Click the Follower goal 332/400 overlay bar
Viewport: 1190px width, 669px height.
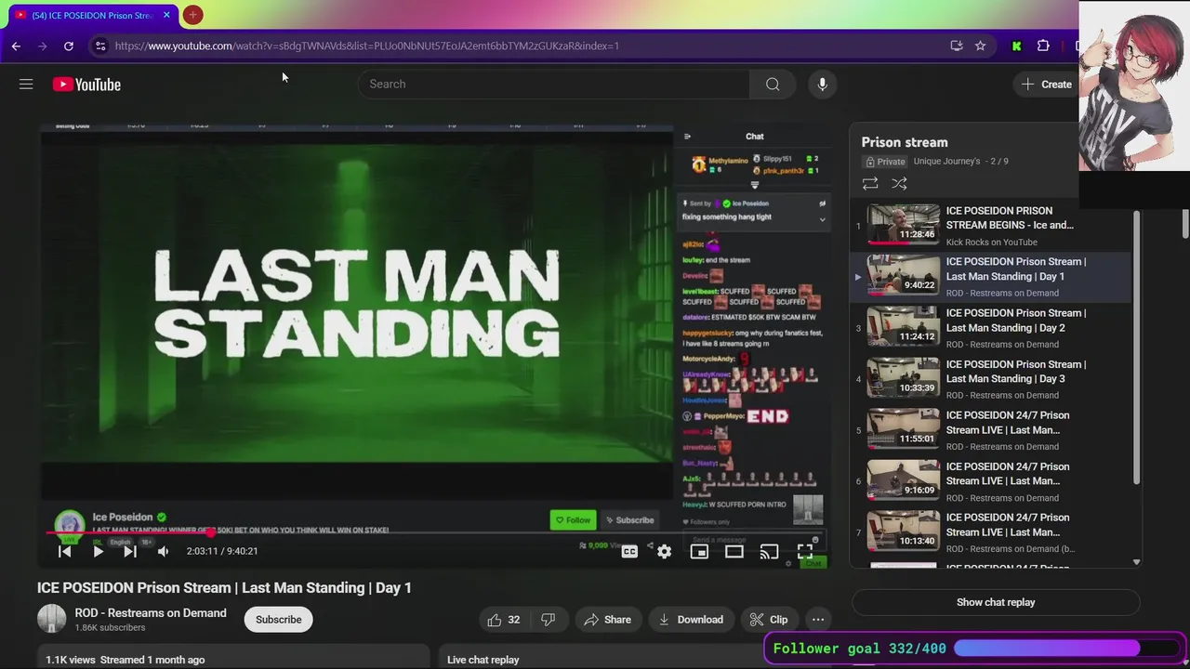972,649
